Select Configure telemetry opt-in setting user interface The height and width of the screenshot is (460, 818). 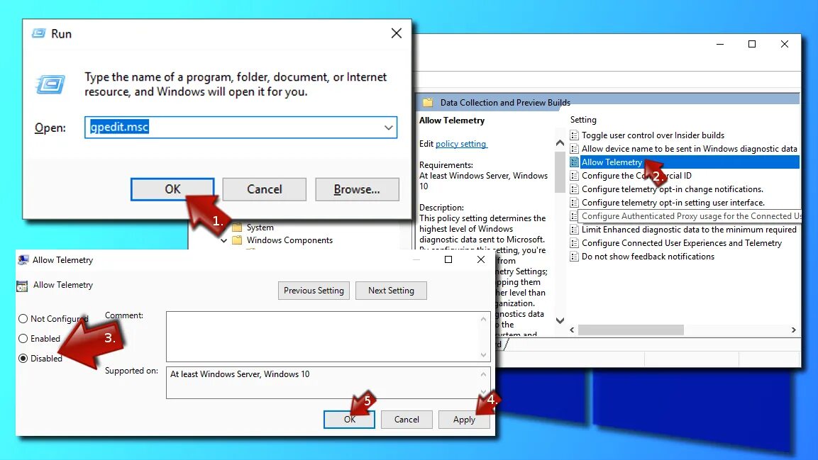[x=673, y=203]
